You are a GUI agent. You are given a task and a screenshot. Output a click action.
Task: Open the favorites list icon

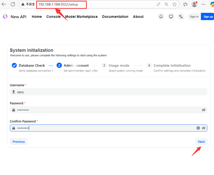(x=185, y=4)
